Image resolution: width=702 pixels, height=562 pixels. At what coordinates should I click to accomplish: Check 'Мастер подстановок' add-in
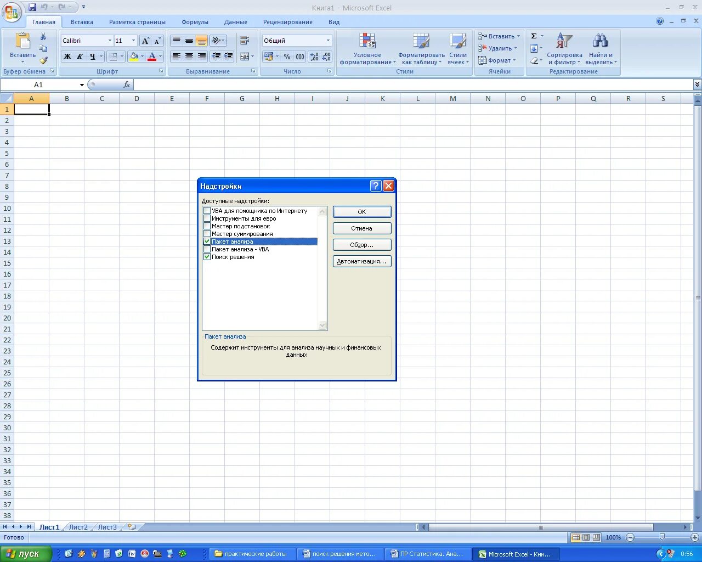click(207, 226)
